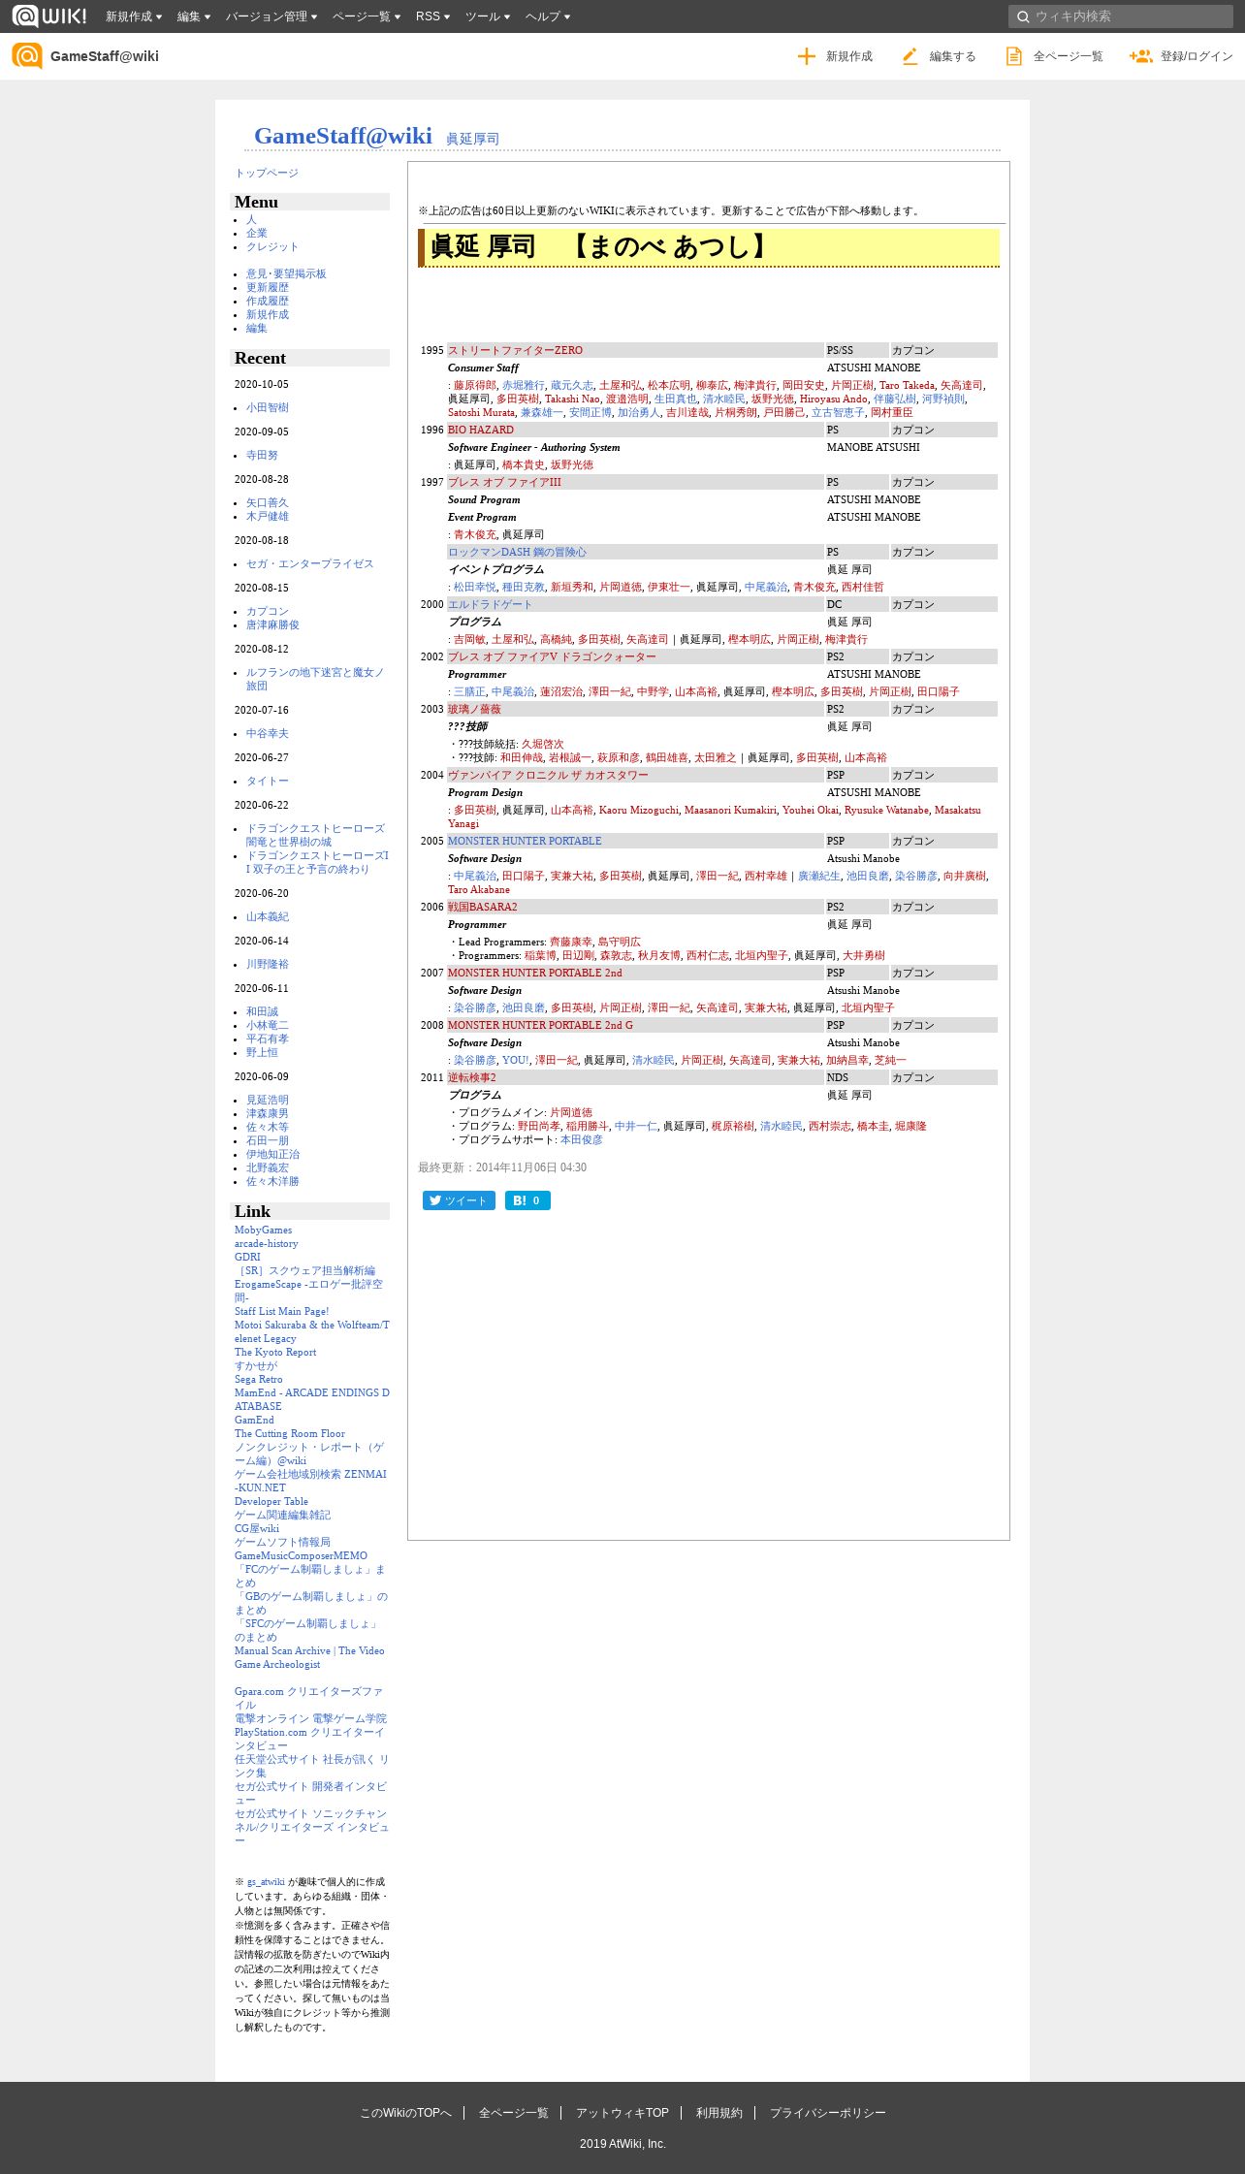Open recent page セガ・エンタープライゼス
Screen dimensions: 1245x2174
pyautogui.click(x=309, y=564)
